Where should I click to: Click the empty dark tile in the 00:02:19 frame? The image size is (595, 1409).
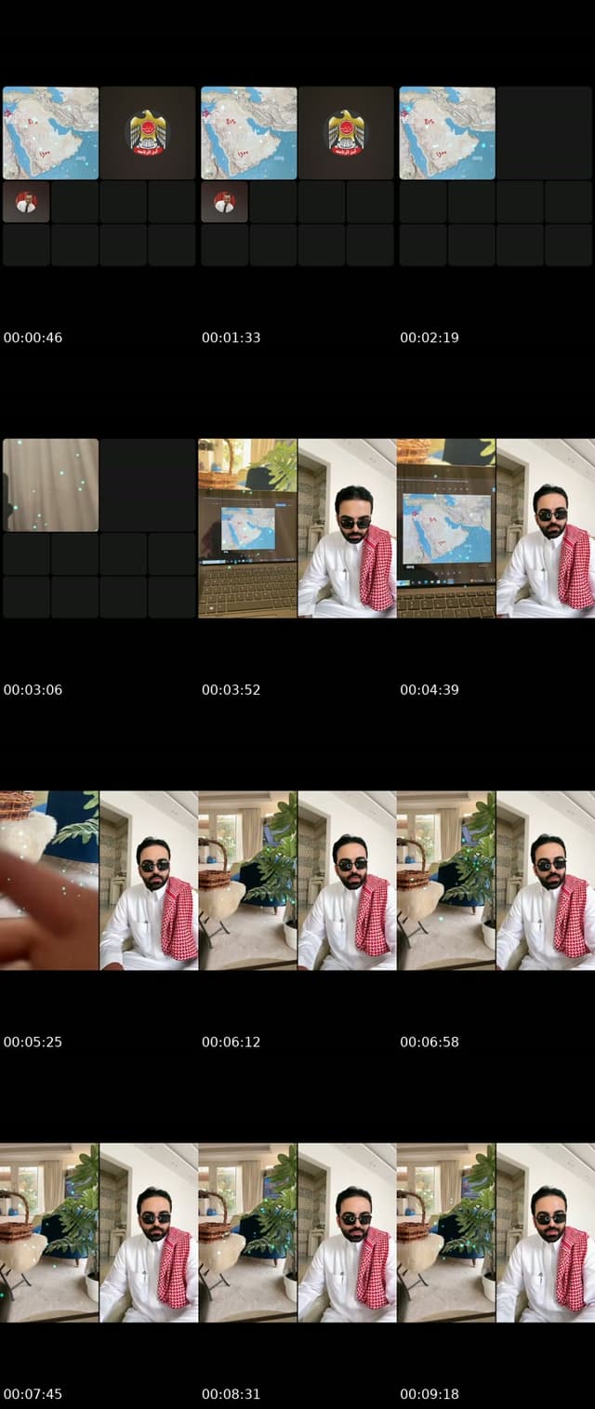544,133
